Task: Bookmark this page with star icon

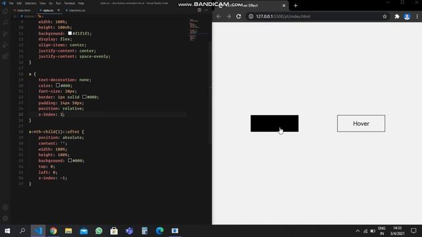Action: (x=384, y=16)
